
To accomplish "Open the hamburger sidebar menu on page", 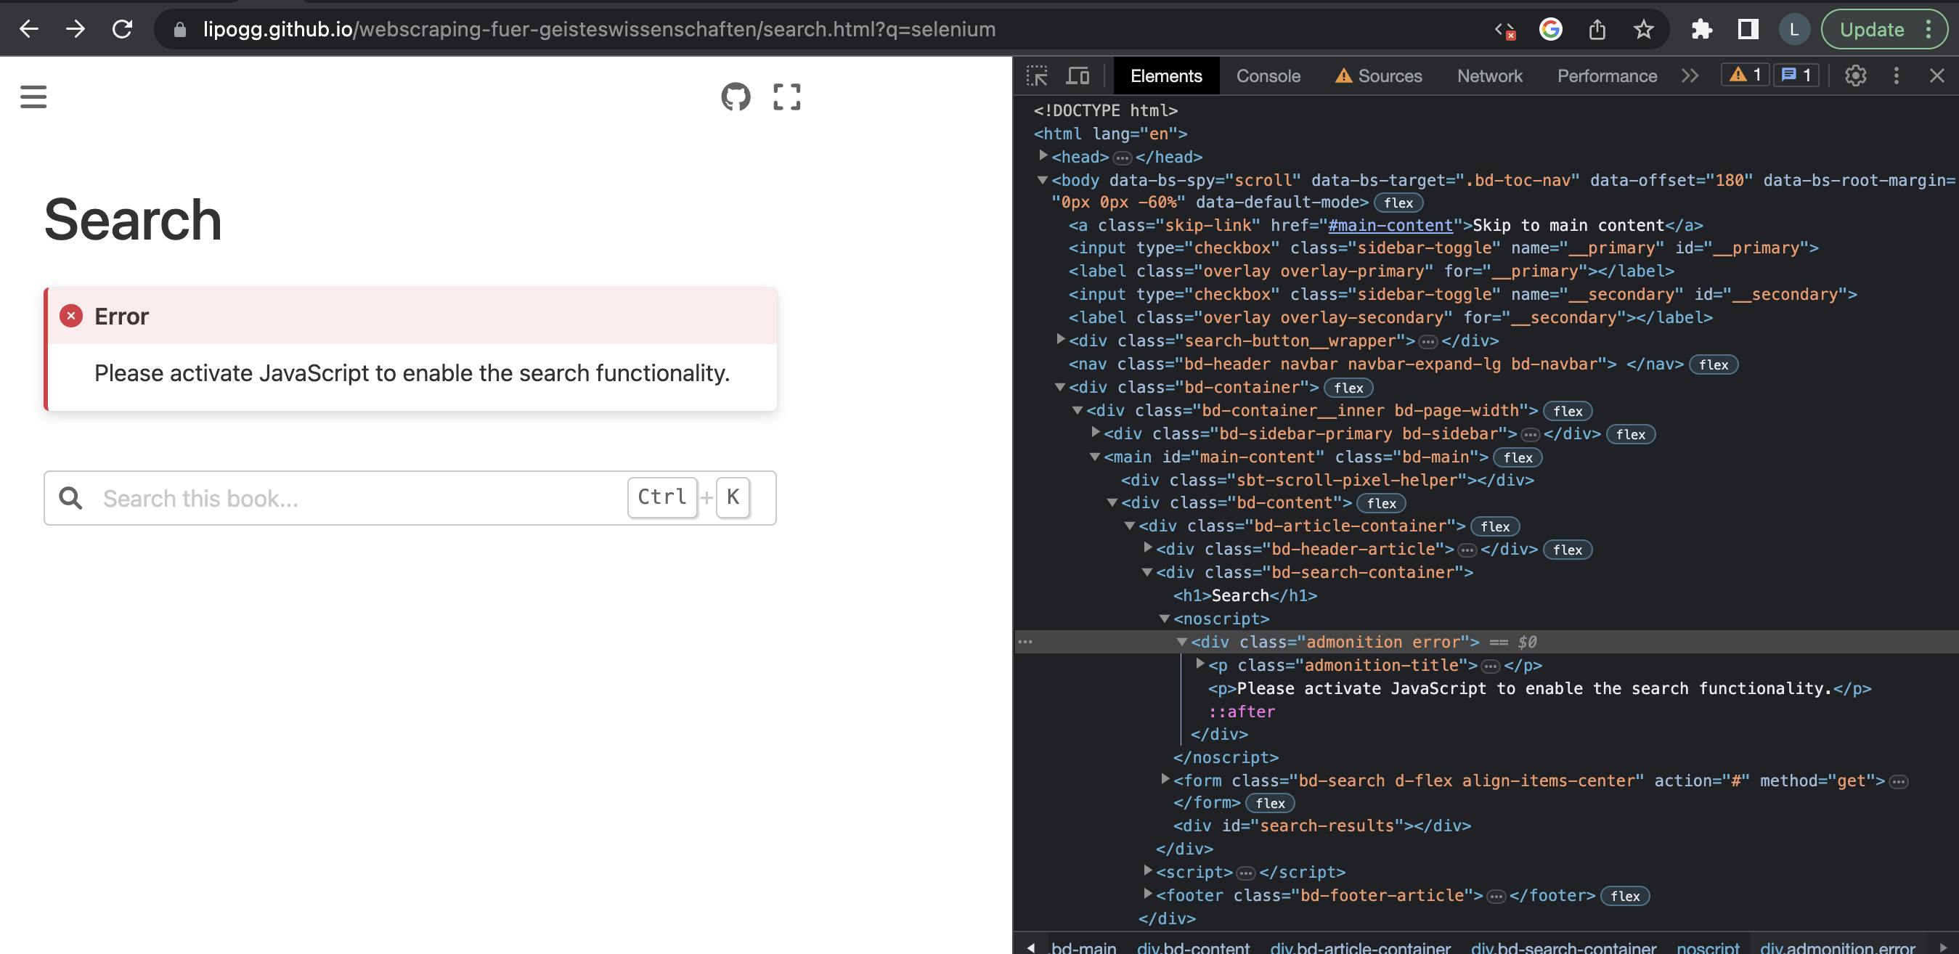I will point(33,97).
